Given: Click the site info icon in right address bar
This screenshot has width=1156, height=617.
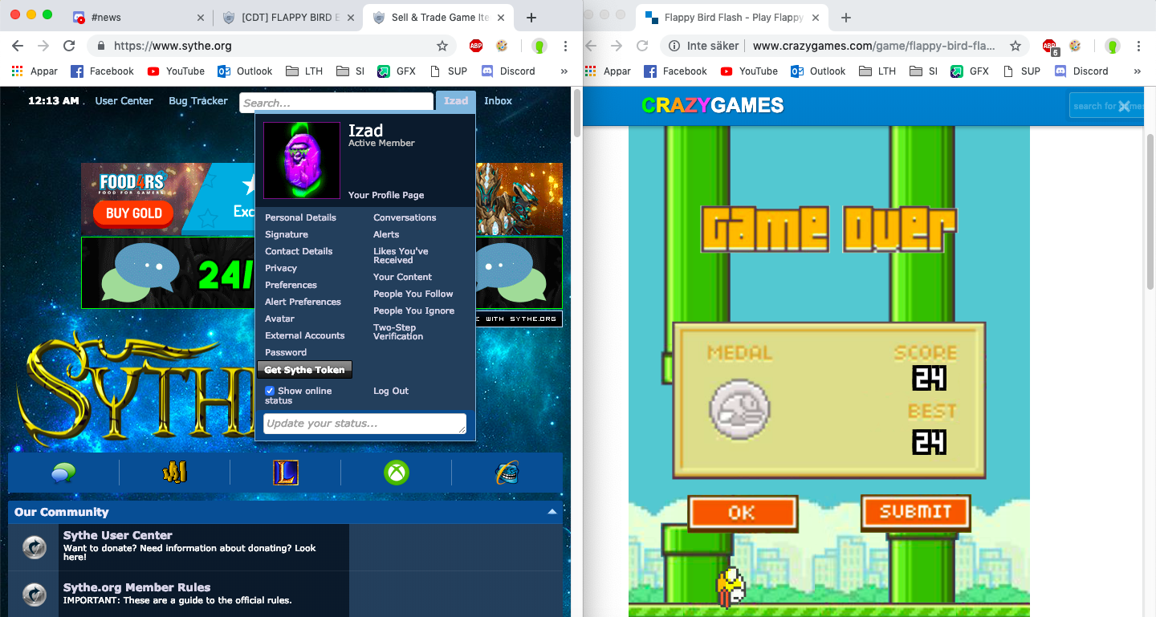Looking at the screenshot, I should click(674, 46).
